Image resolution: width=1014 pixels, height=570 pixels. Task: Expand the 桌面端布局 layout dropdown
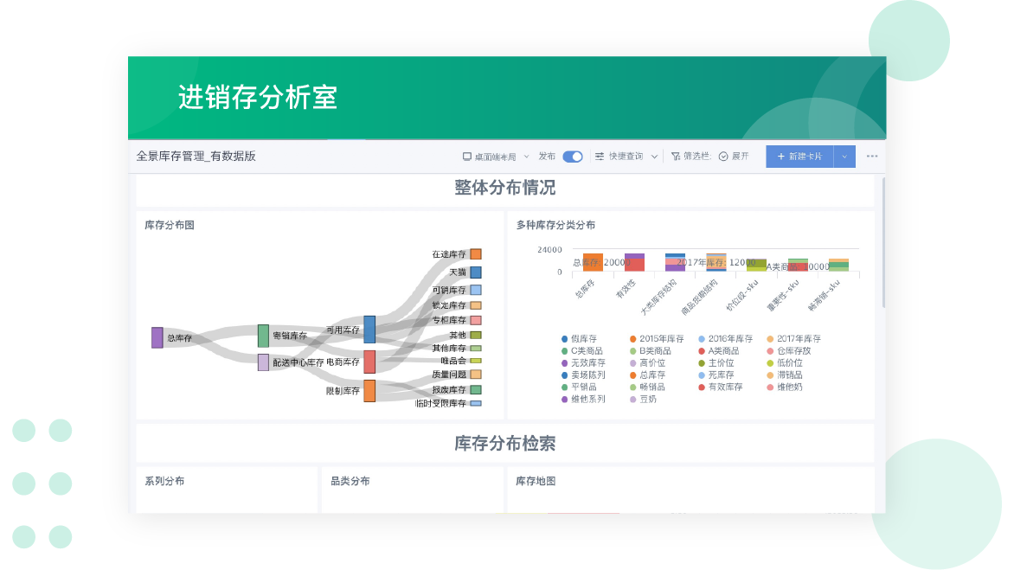527,157
